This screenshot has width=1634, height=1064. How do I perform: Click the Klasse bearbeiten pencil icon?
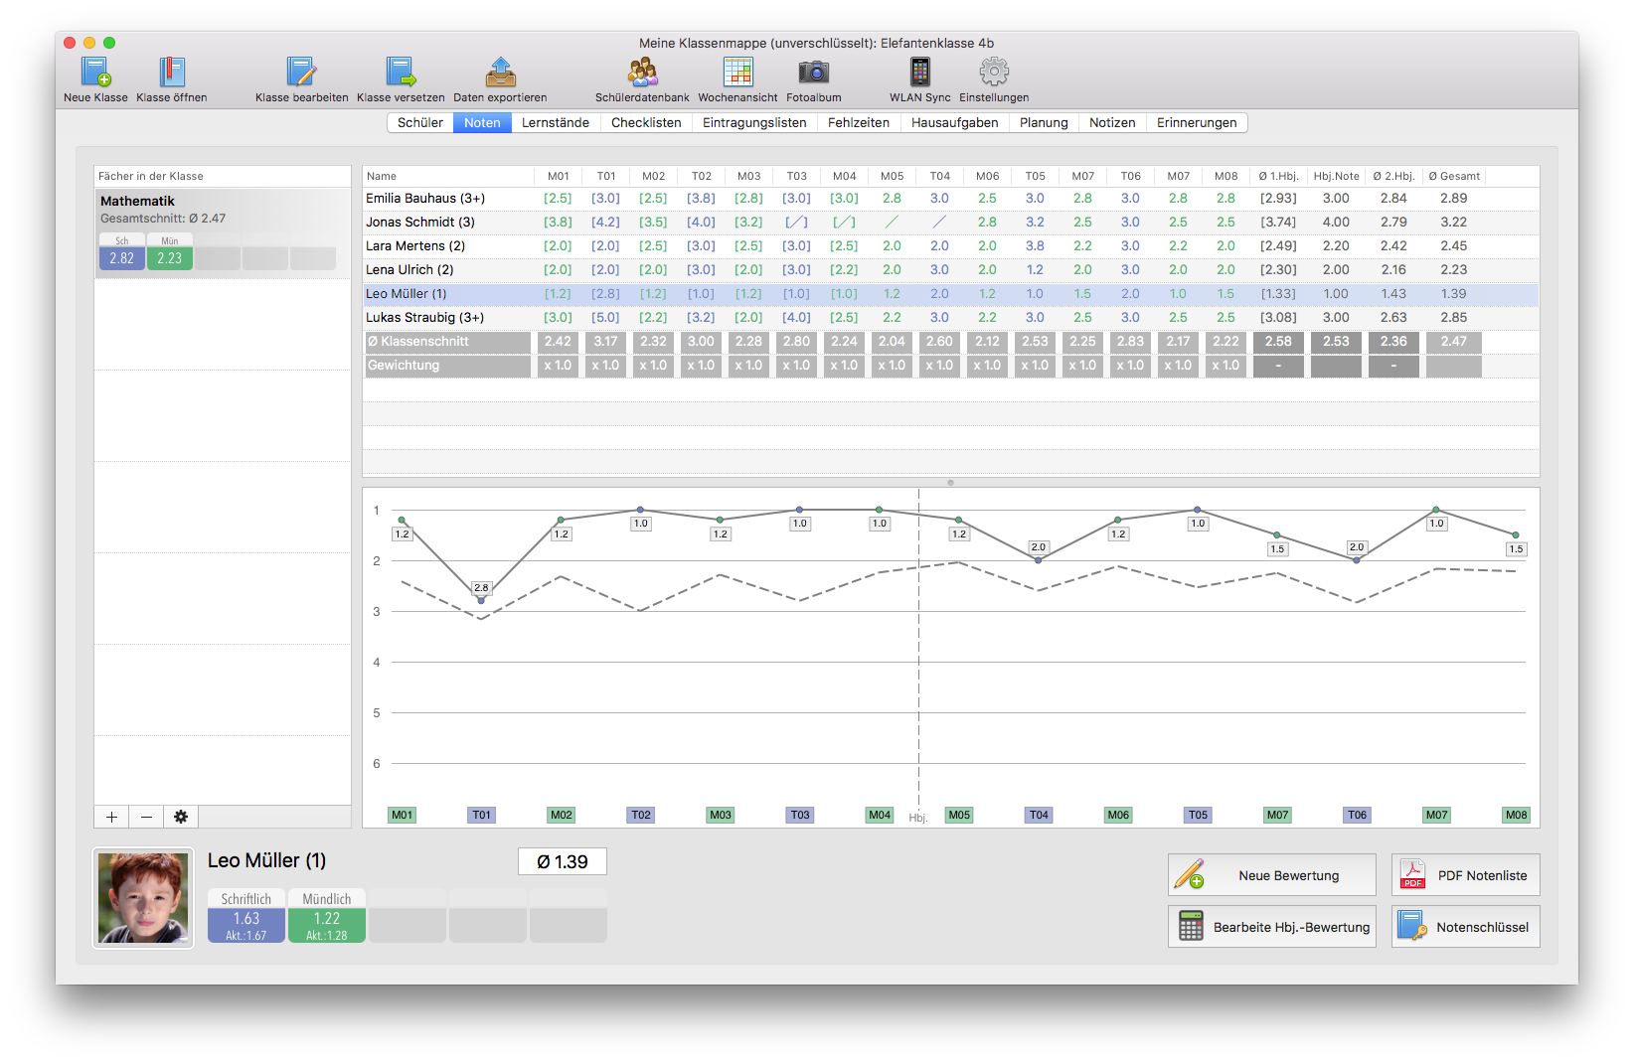[301, 73]
